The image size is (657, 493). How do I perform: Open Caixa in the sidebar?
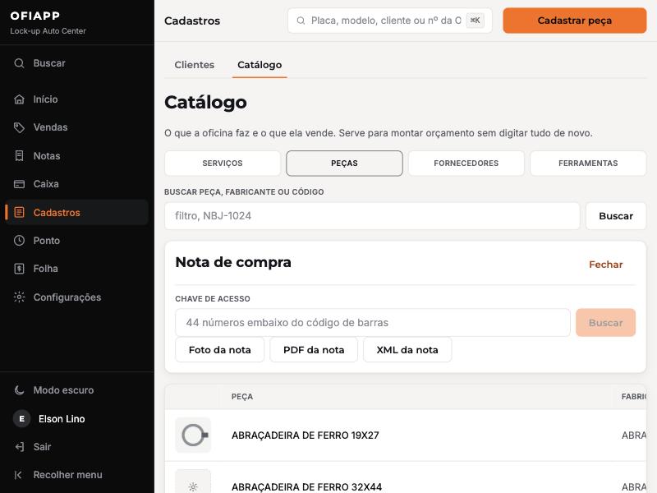(x=76, y=184)
